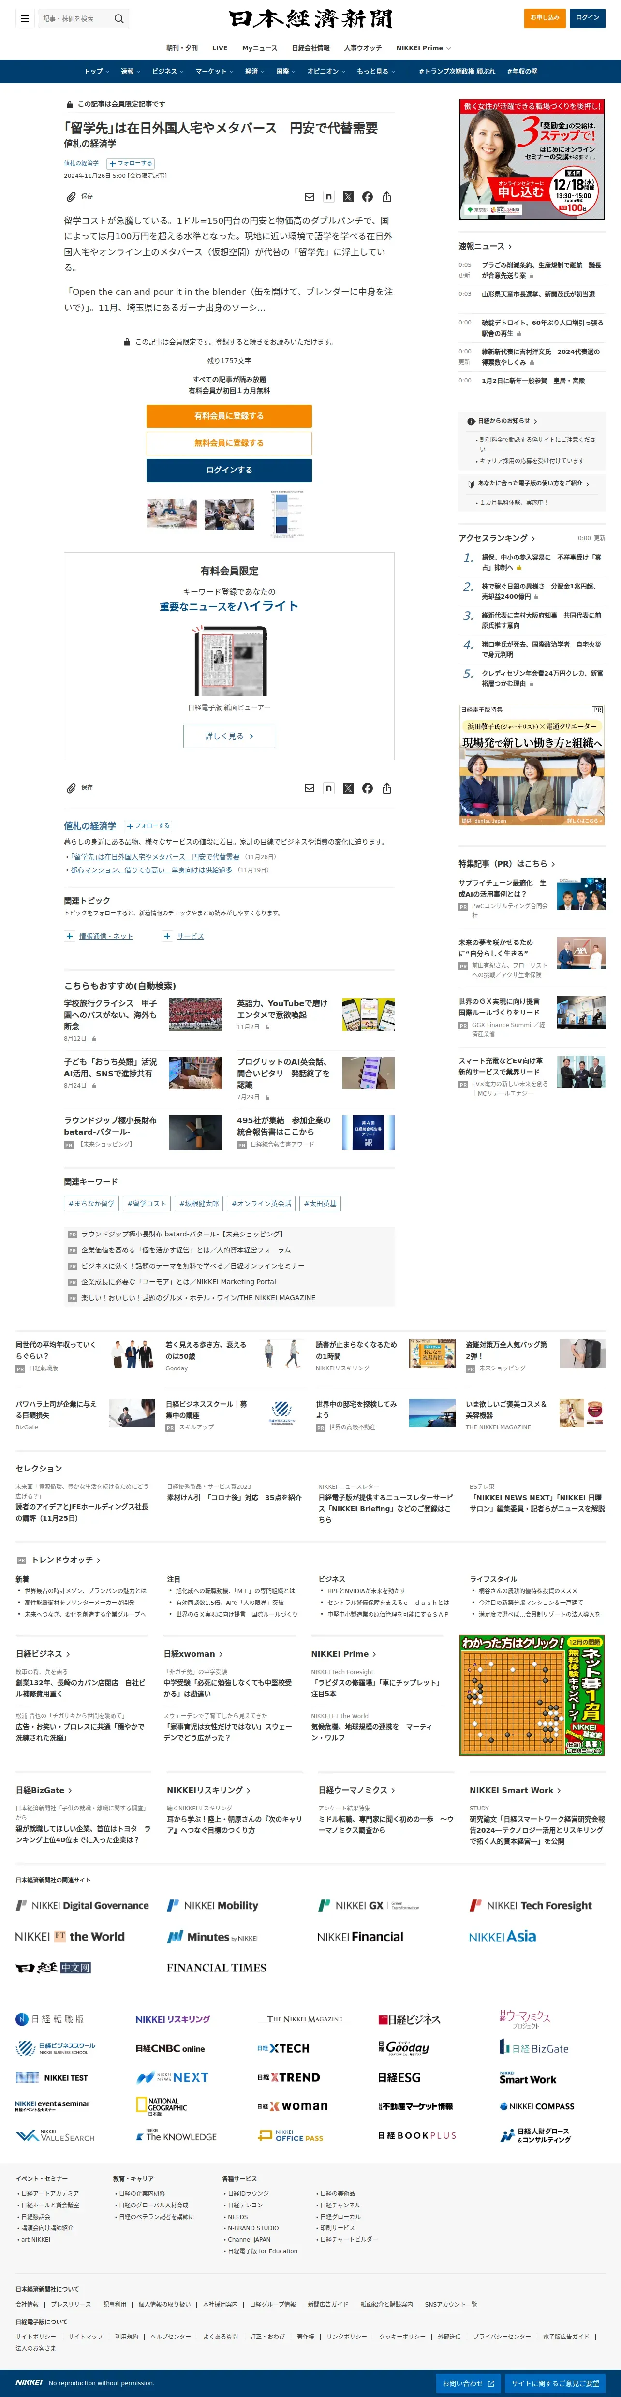
Task: Click the search magnifier icon in header
Action: (x=118, y=18)
